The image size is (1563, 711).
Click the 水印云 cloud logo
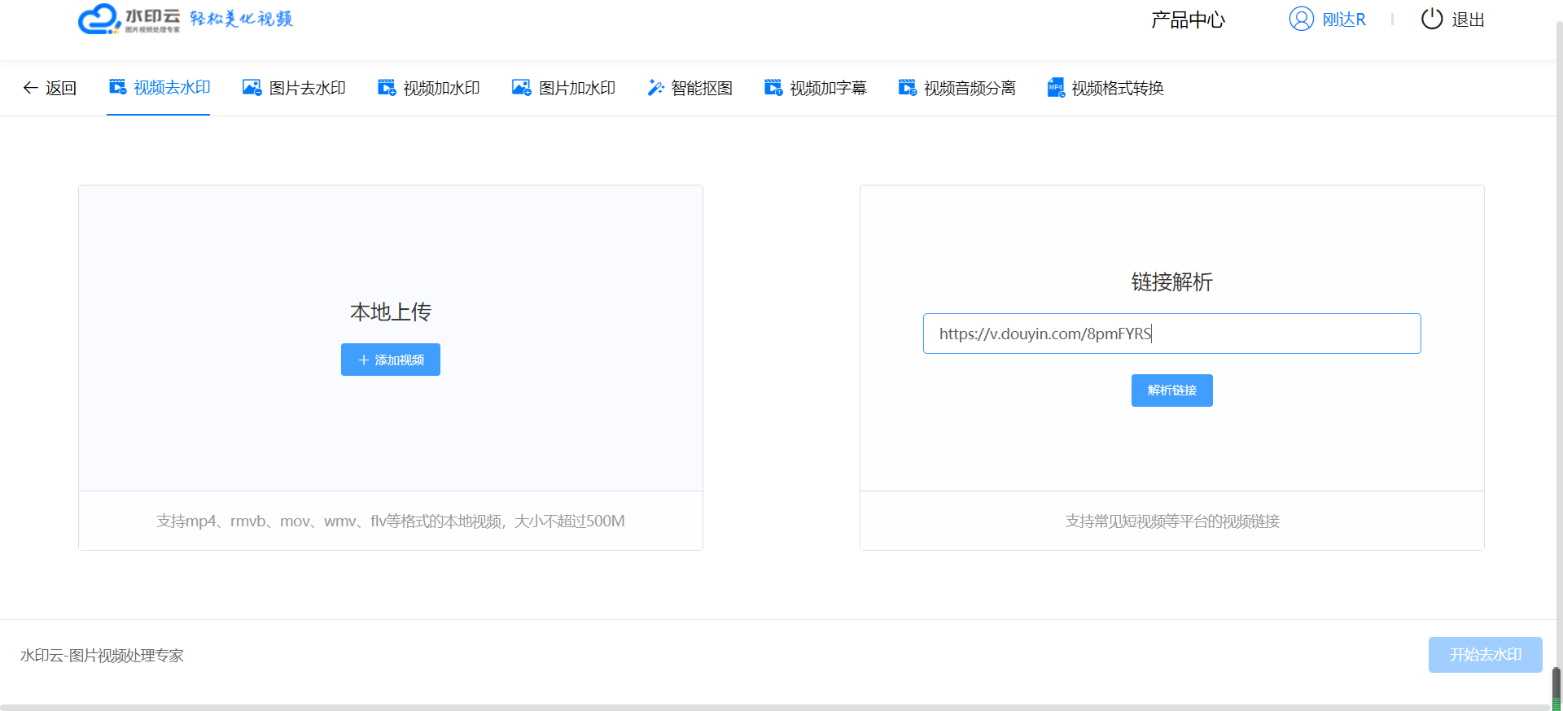(99, 20)
